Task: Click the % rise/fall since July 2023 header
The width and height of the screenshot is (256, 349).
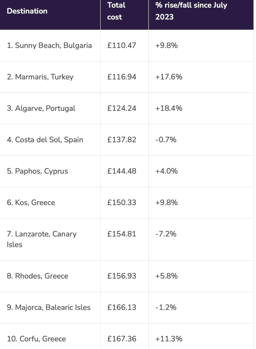Action: (201, 15)
